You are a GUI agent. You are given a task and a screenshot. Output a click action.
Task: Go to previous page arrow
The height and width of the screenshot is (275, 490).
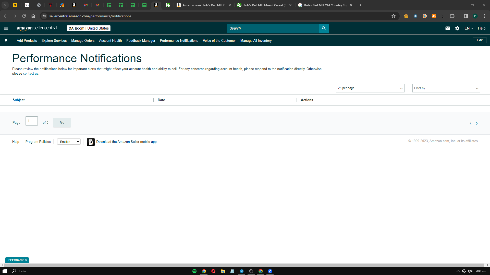point(471,123)
